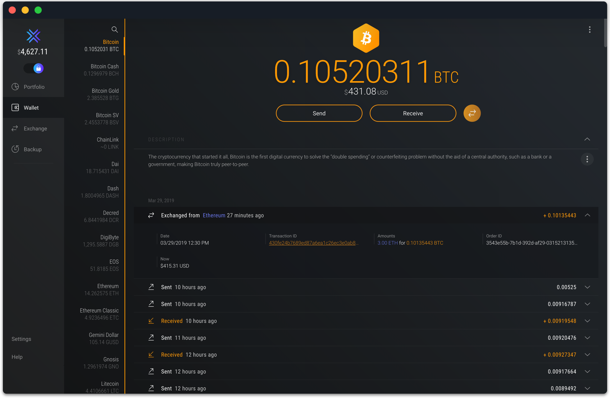Toggle the wallet lock switch

point(33,68)
